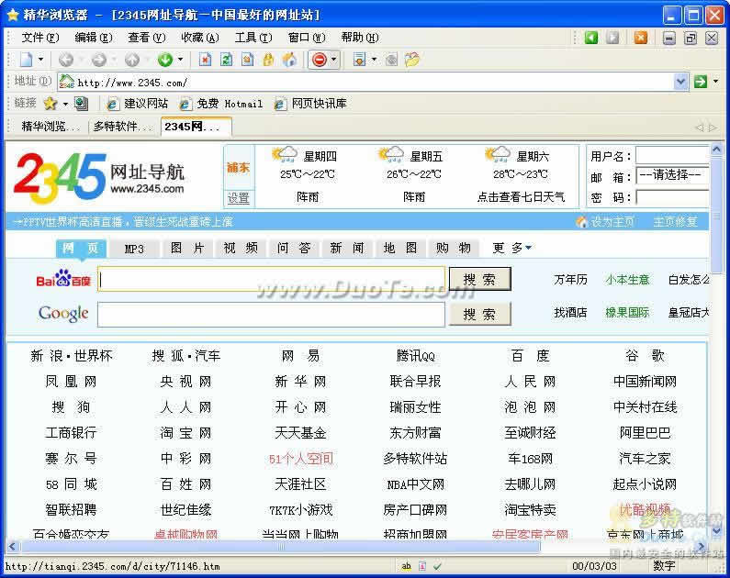
Task: Open the 查看 menu
Action: (147, 38)
